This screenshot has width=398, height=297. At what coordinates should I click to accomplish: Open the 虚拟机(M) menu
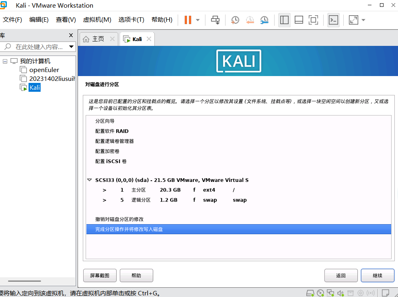point(97,20)
